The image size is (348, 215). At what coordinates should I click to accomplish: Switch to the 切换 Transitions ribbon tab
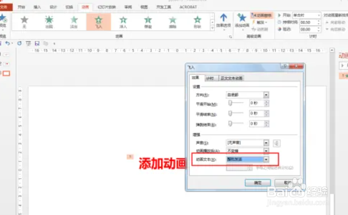tap(69, 7)
